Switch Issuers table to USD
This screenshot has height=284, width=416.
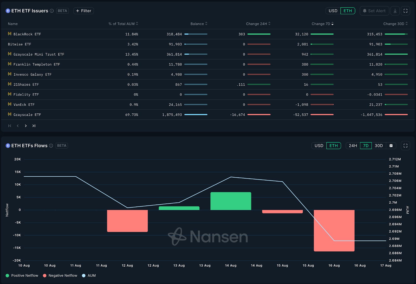click(333, 11)
